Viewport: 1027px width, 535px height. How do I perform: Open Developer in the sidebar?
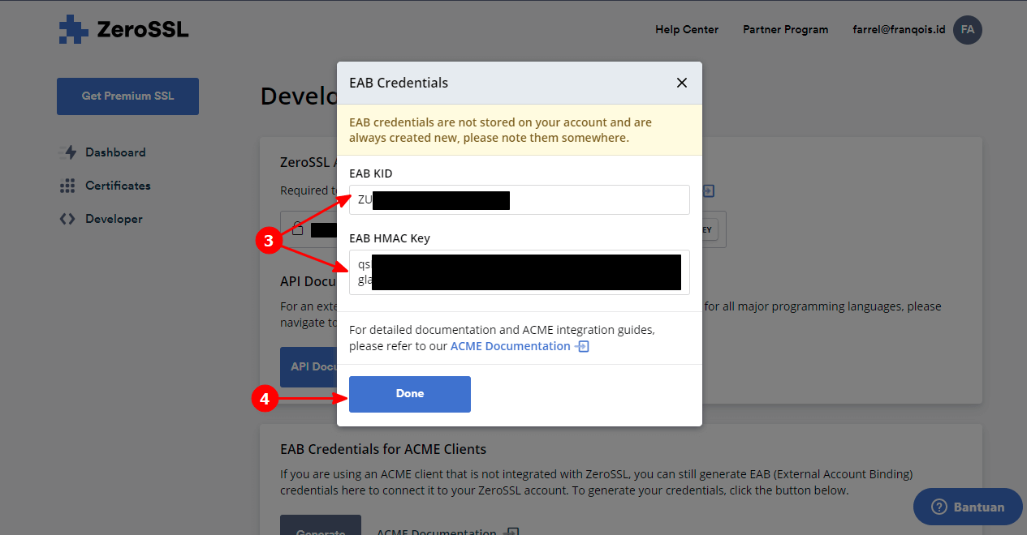click(114, 219)
